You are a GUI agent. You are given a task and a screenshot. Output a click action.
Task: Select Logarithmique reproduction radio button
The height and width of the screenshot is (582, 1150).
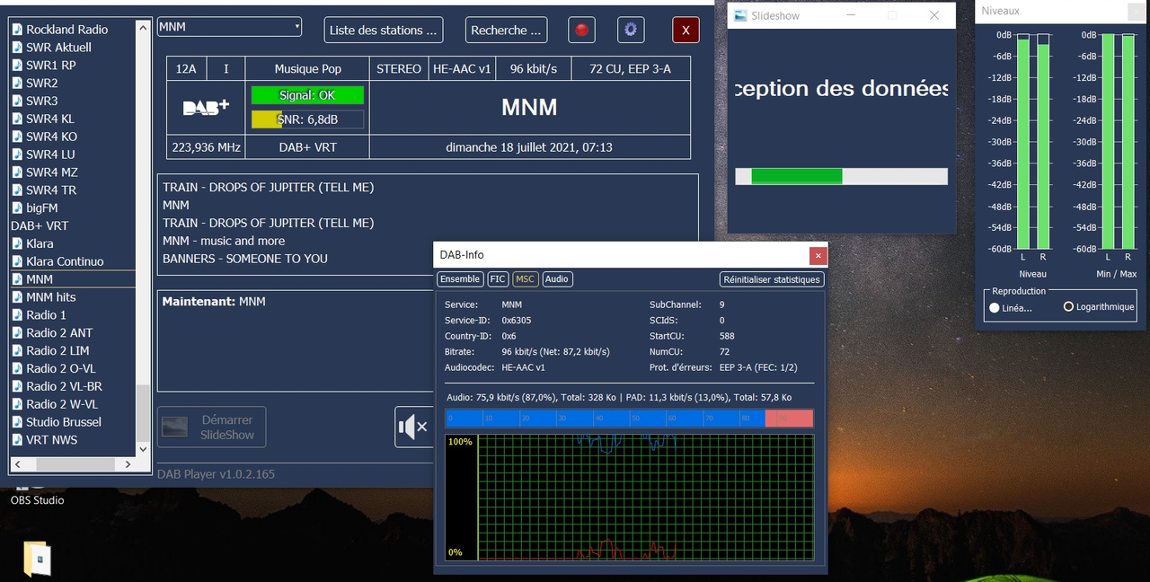click(1068, 307)
